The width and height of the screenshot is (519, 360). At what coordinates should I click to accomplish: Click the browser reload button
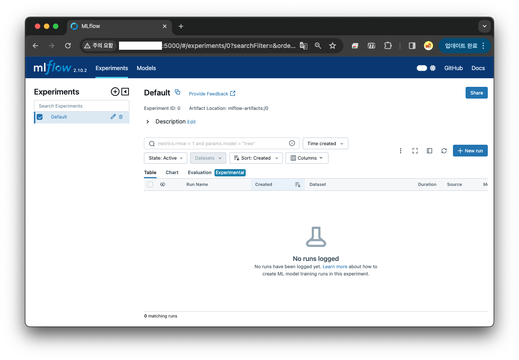click(x=68, y=46)
